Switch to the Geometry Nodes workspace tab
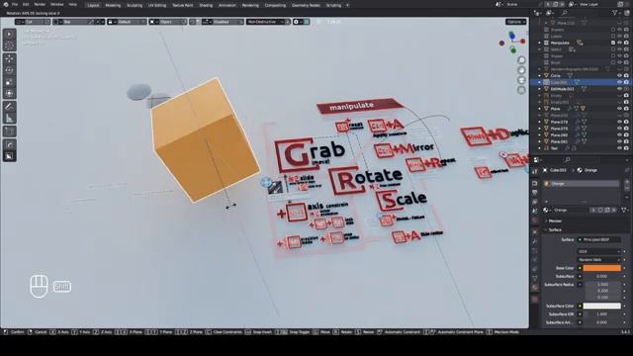The image size is (633, 356). coord(306,5)
